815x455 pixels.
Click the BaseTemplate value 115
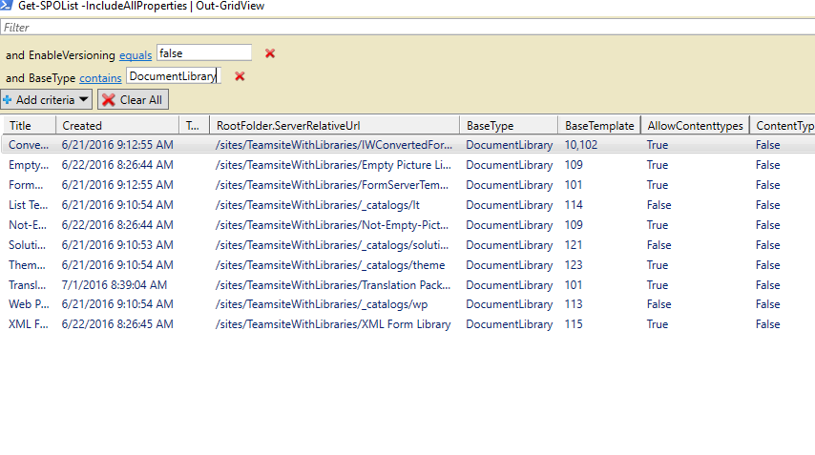pyautogui.click(x=574, y=324)
